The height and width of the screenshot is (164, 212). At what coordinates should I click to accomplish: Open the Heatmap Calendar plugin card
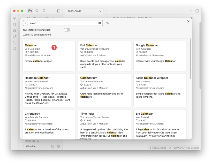(x=49, y=90)
